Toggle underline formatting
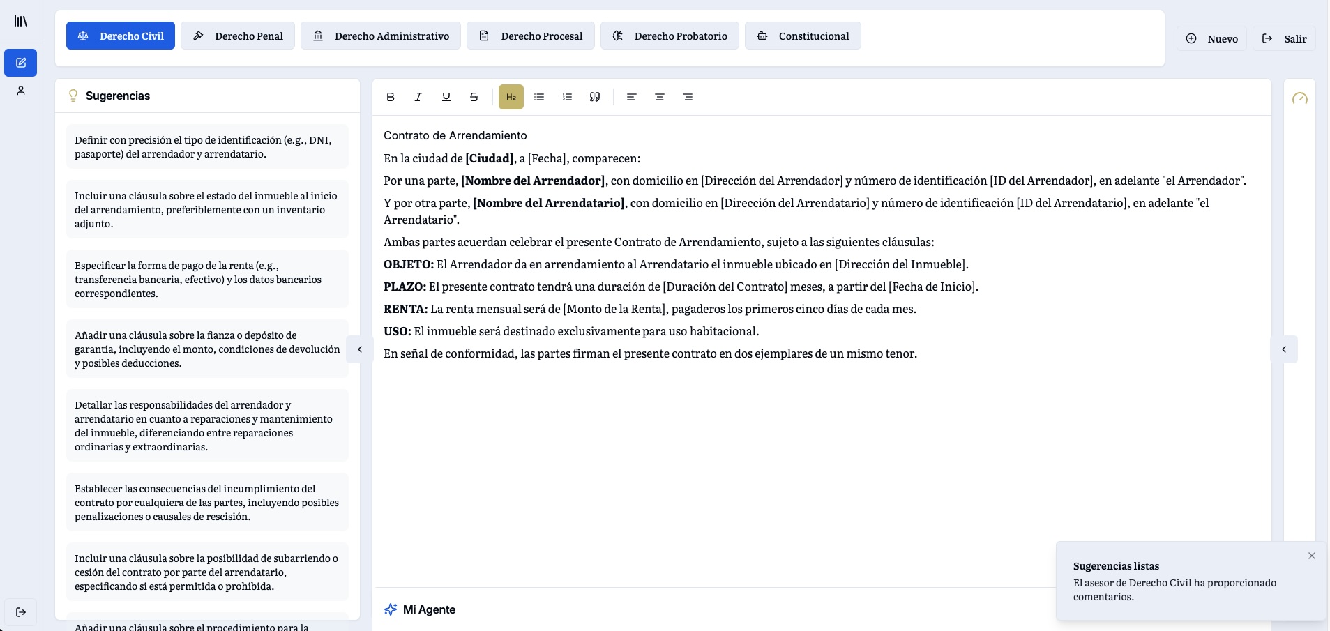Image resolution: width=1330 pixels, height=631 pixels. [446, 97]
